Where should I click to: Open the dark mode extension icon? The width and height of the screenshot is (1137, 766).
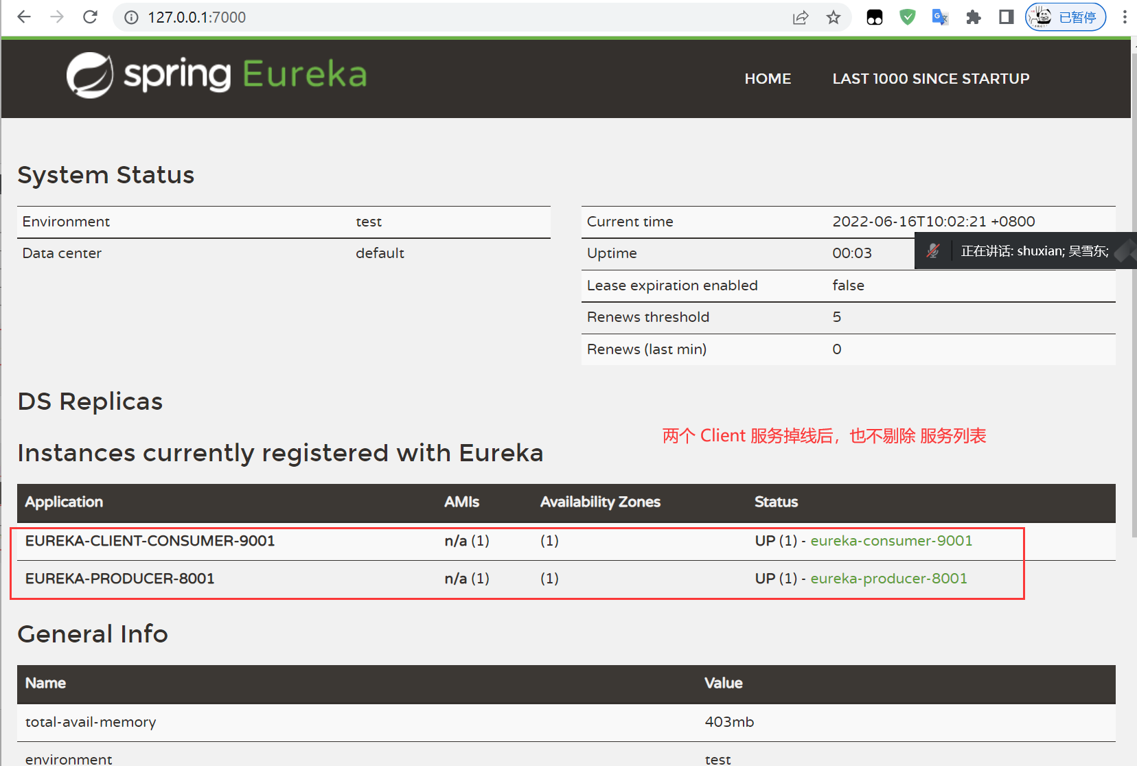[x=874, y=17]
